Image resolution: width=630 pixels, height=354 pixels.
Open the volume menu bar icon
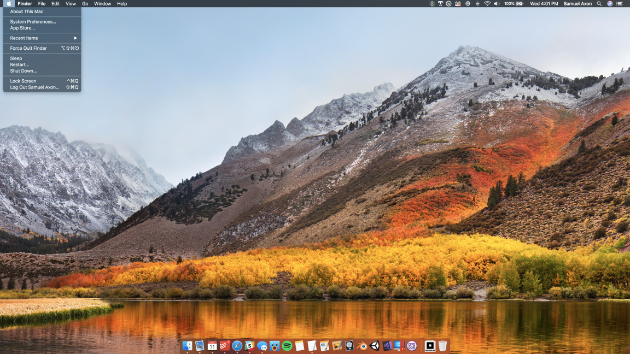(x=495, y=3)
